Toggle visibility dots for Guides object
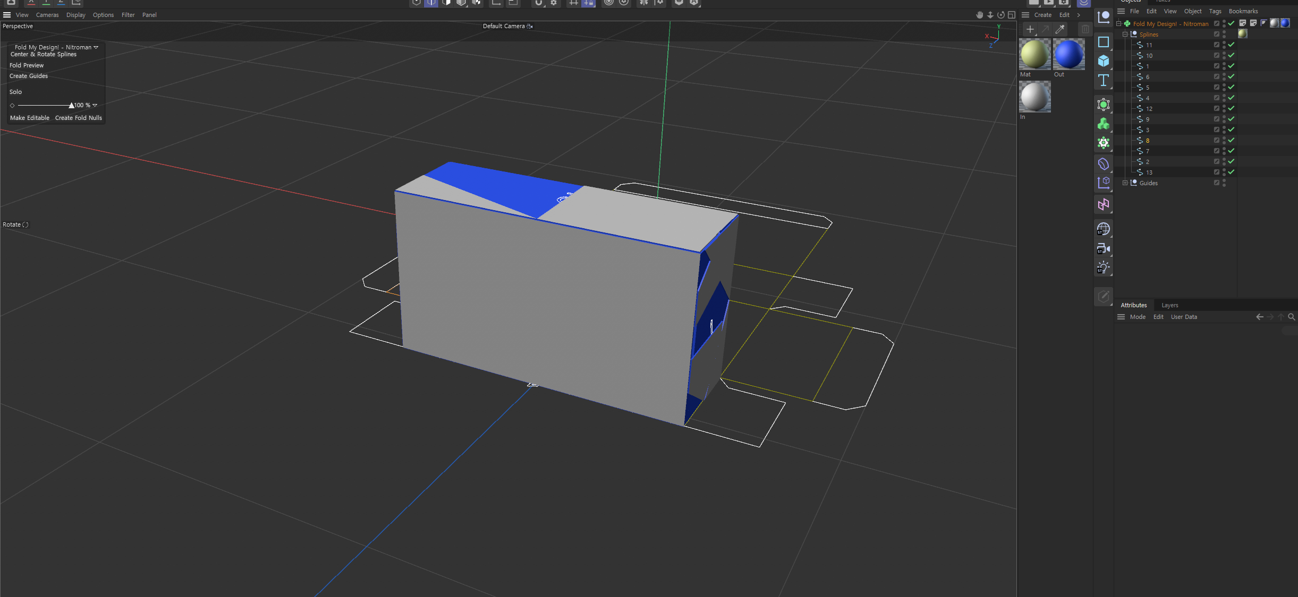The width and height of the screenshot is (1298, 597). (x=1224, y=183)
